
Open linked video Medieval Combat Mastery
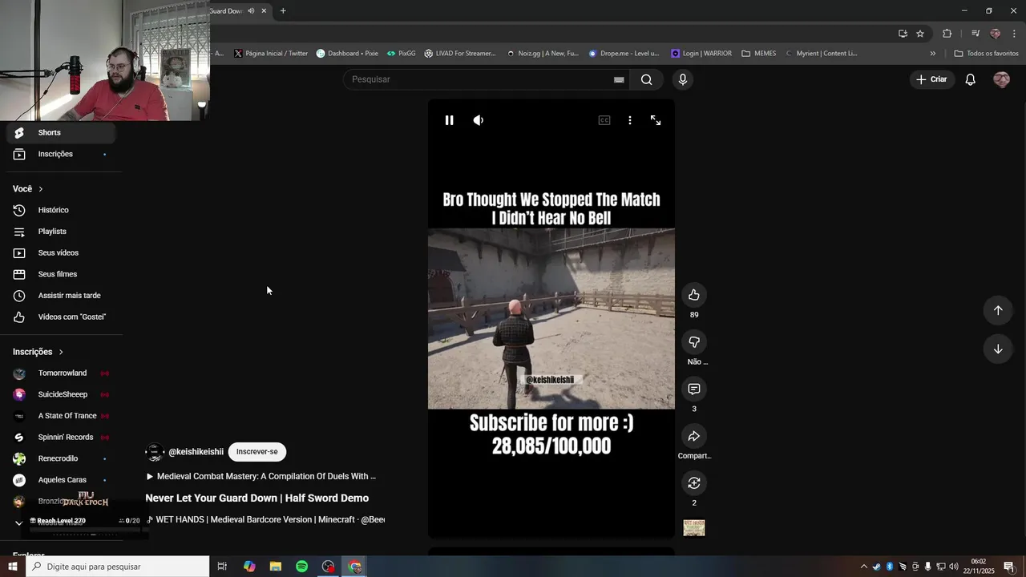point(261,476)
